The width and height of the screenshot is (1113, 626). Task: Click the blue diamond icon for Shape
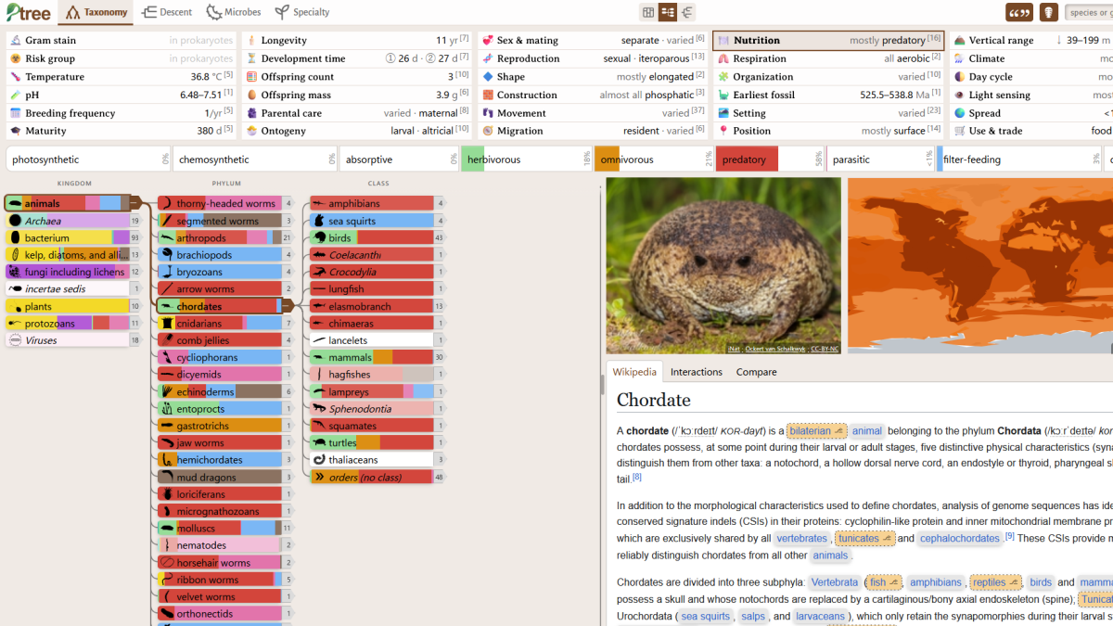coord(488,77)
